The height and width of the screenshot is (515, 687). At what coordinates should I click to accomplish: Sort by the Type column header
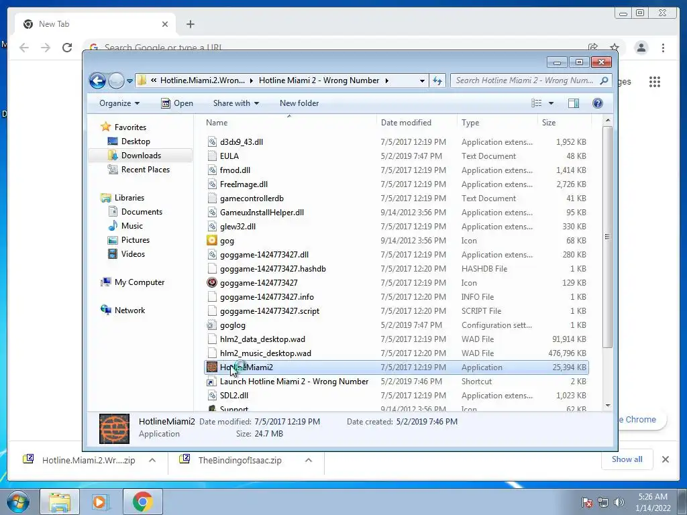click(x=497, y=123)
